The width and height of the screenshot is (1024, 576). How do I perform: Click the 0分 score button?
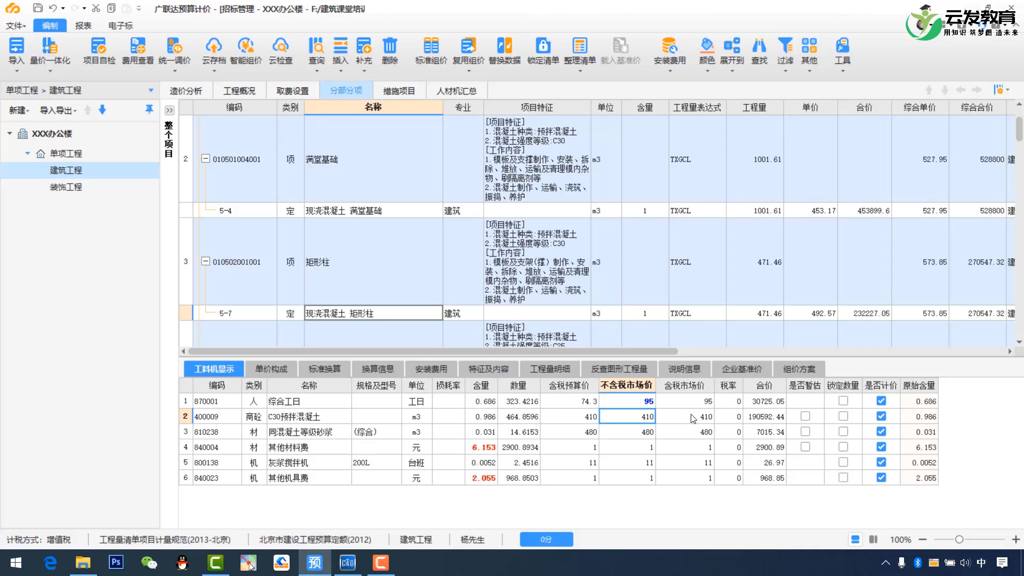546,539
